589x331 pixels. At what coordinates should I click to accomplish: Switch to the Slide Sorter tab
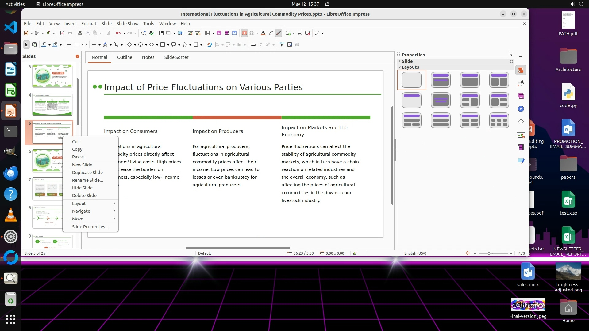pos(176,57)
